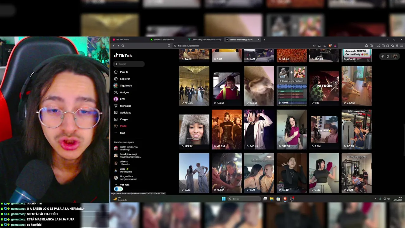Open 'If Queen wrote Golden' video
405x228 pixels.
click(x=292, y=86)
